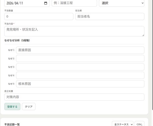Open the calendar picker icon in date field

[x=46, y=3]
